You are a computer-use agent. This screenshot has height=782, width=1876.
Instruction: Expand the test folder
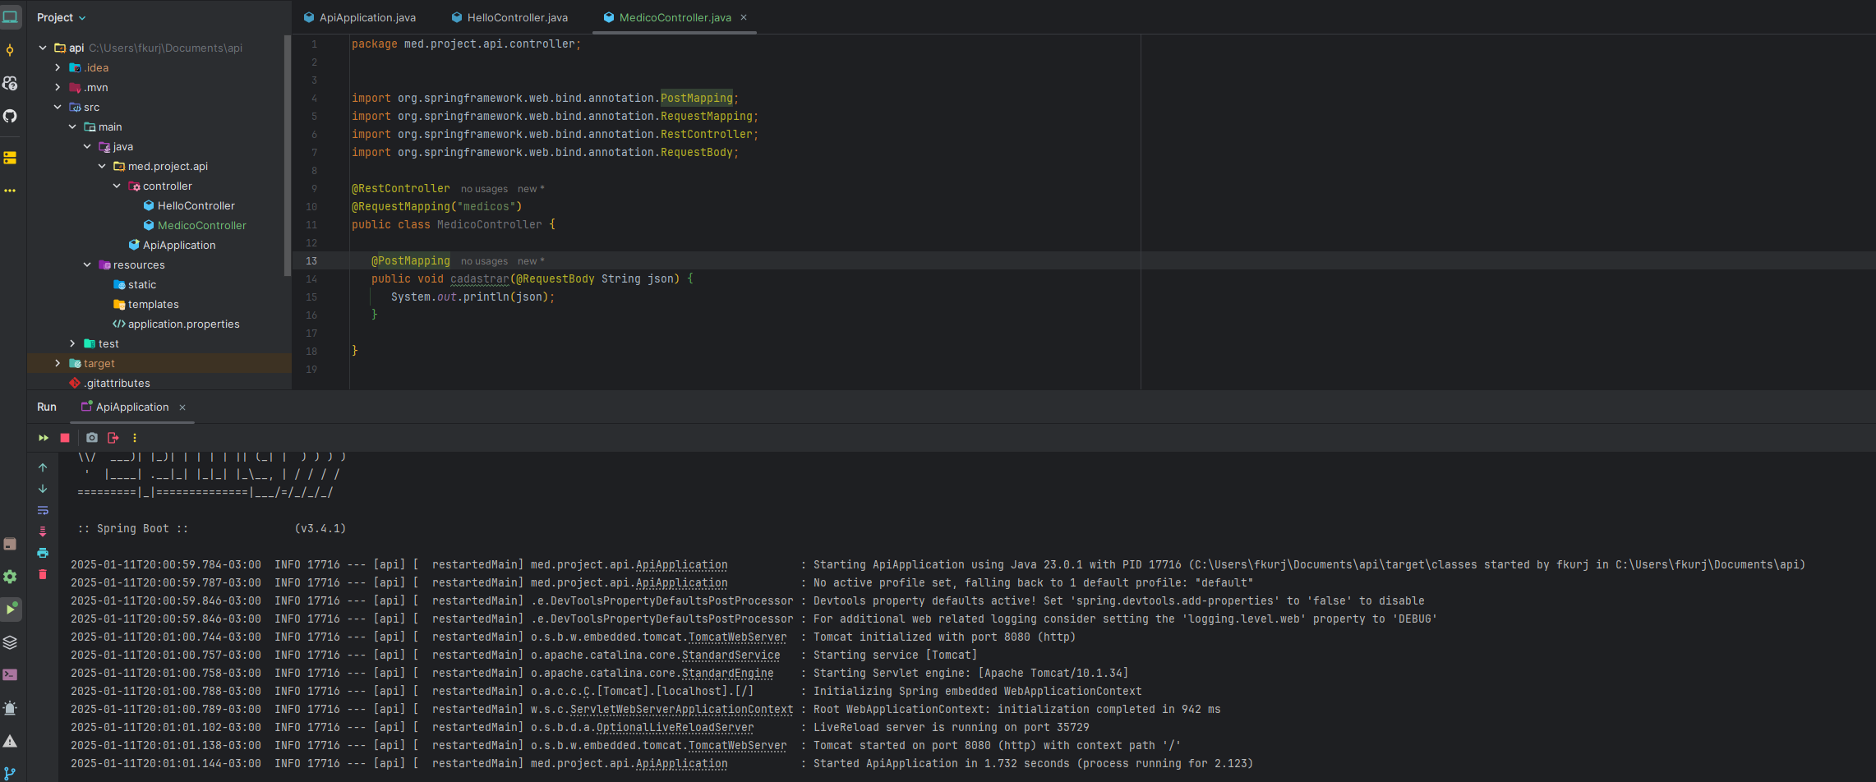72,343
